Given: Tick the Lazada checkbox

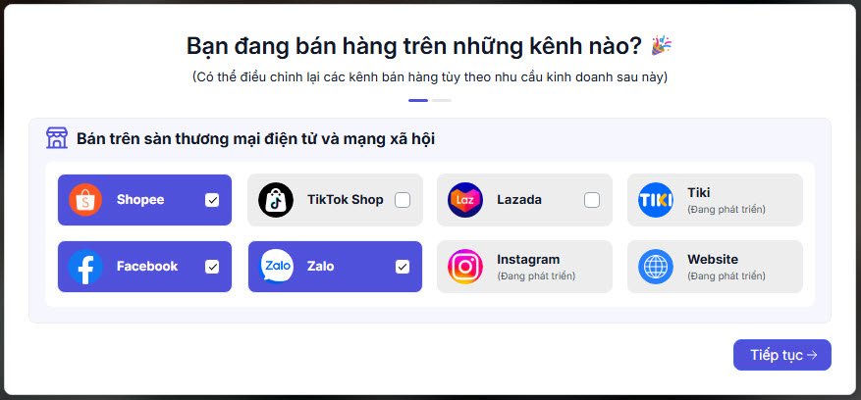Looking at the screenshot, I should (x=592, y=200).
